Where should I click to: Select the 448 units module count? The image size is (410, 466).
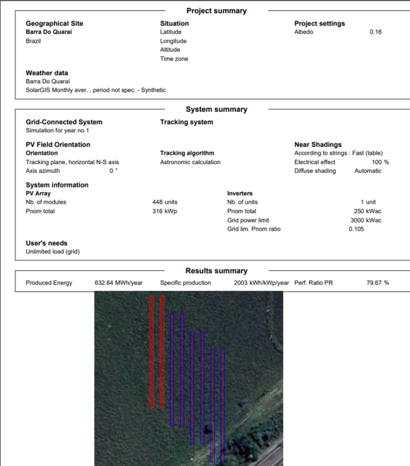click(x=165, y=202)
